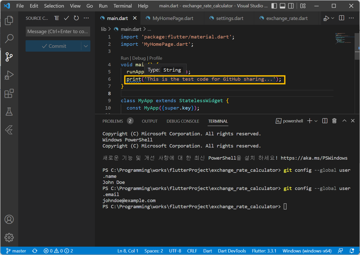The width and height of the screenshot is (360, 255).
Task: Open dropdown next to Commit button
Action: click(x=86, y=46)
